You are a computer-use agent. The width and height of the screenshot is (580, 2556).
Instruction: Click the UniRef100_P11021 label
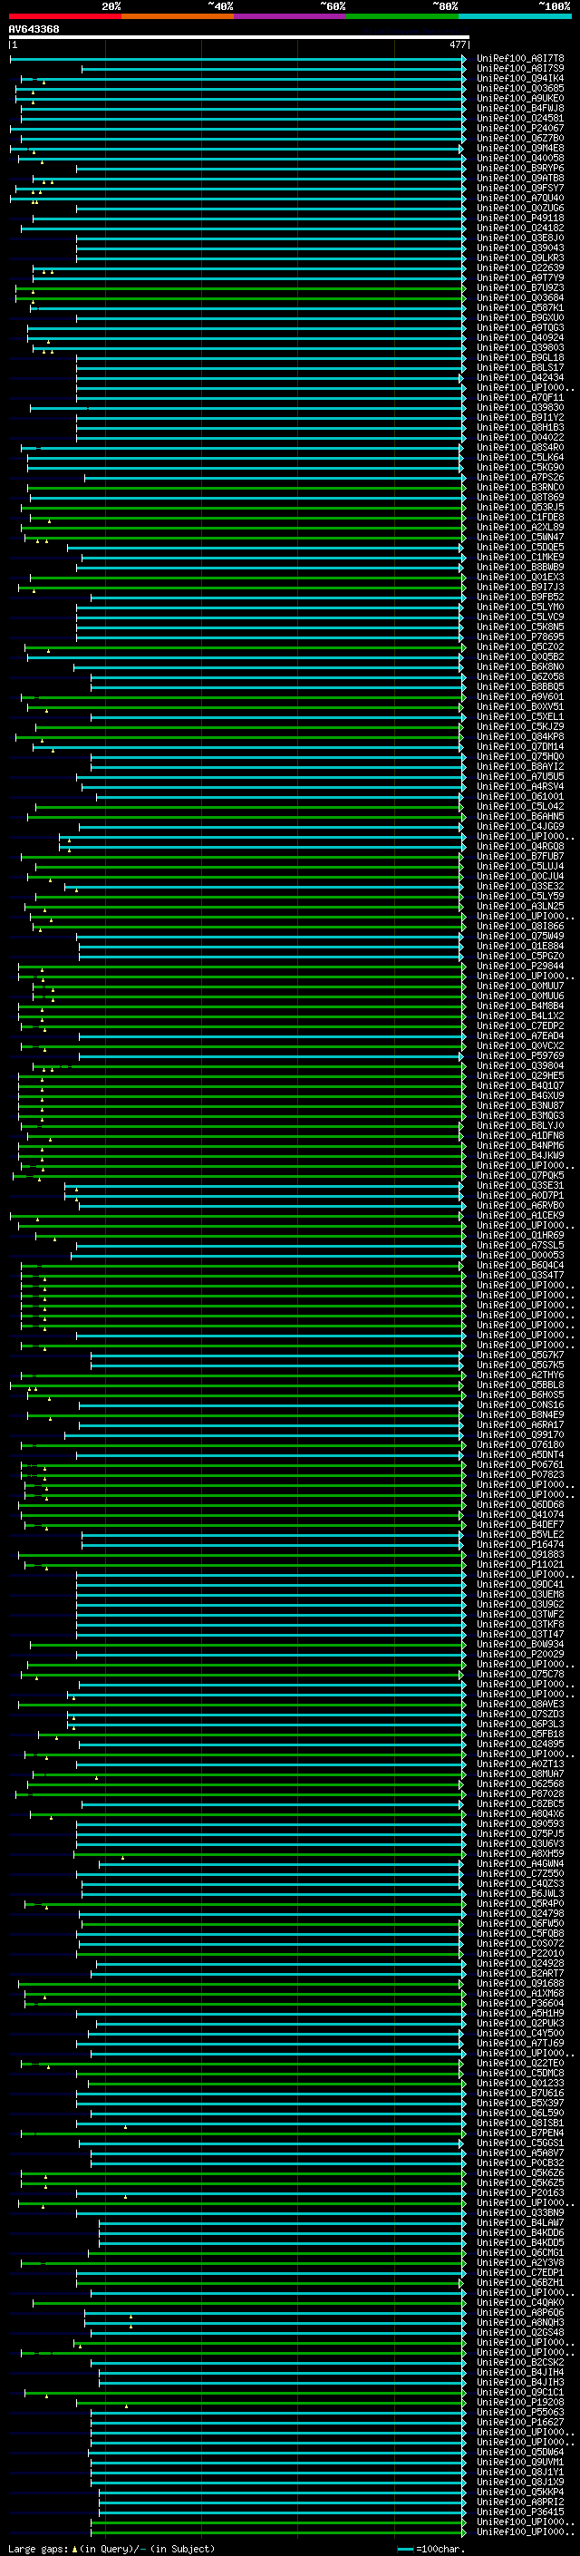(520, 1565)
